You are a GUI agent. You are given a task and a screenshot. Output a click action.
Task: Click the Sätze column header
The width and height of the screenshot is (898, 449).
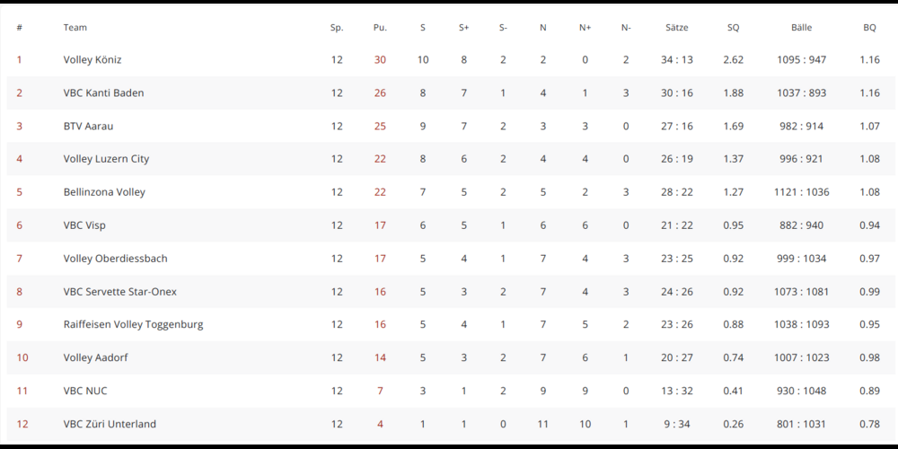coord(677,28)
